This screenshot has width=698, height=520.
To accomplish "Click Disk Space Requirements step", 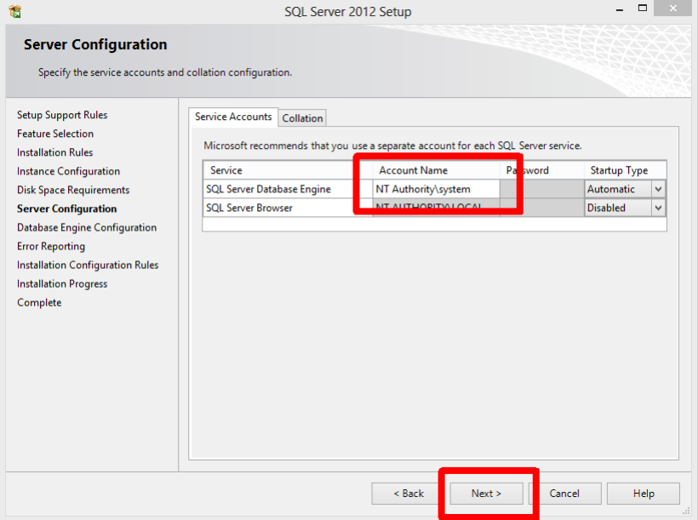I will pos(73,190).
